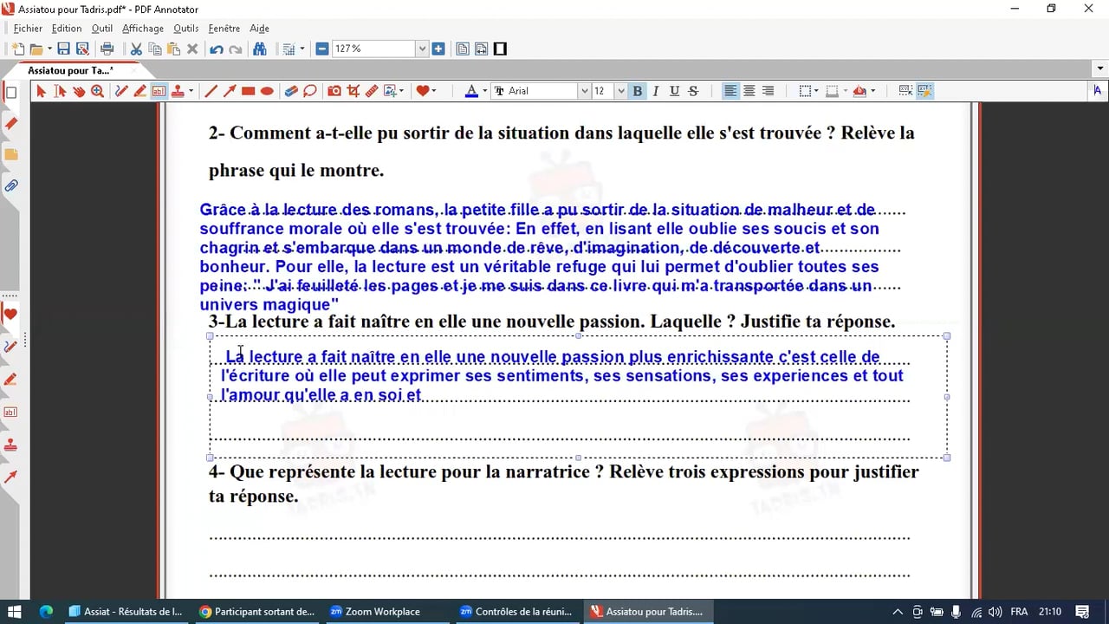The width and height of the screenshot is (1109, 624).
Task: Choose the rectangle shape tool
Action: pos(249,91)
